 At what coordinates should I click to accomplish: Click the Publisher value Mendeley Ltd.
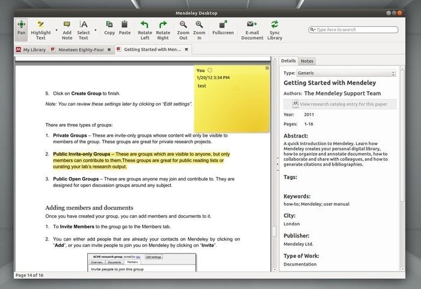tap(298, 244)
